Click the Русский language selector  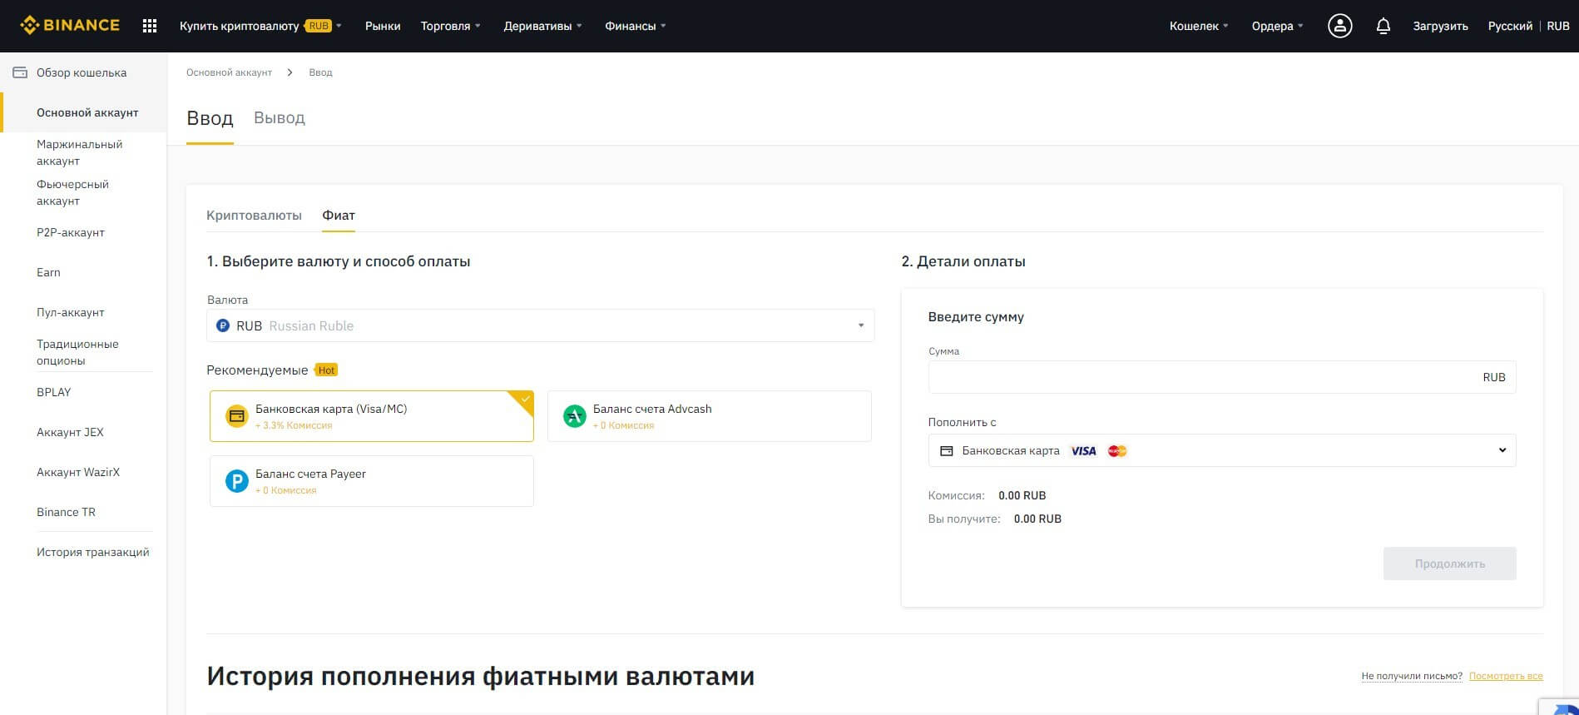1510,26
